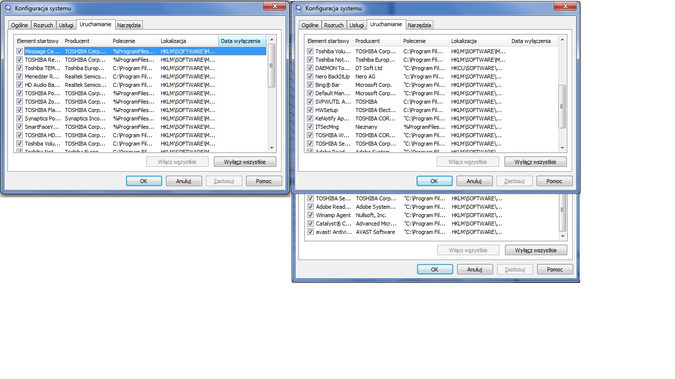Click Pomoc button in the bottom window

pyautogui.click(x=555, y=269)
